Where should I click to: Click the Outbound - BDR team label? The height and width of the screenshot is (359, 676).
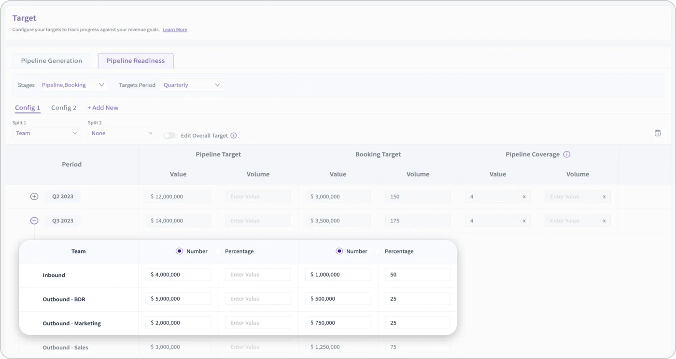64,299
